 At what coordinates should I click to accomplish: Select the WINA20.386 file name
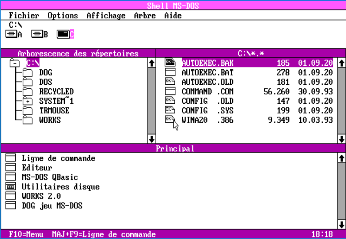(x=208, y=120)
